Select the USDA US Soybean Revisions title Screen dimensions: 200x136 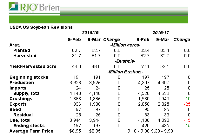pos(41,28)
